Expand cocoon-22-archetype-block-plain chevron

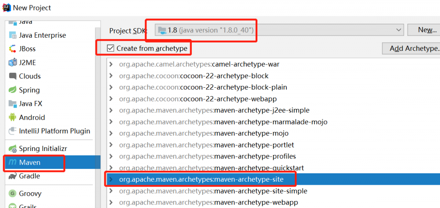pyautogui.click(x=111, y=87)
